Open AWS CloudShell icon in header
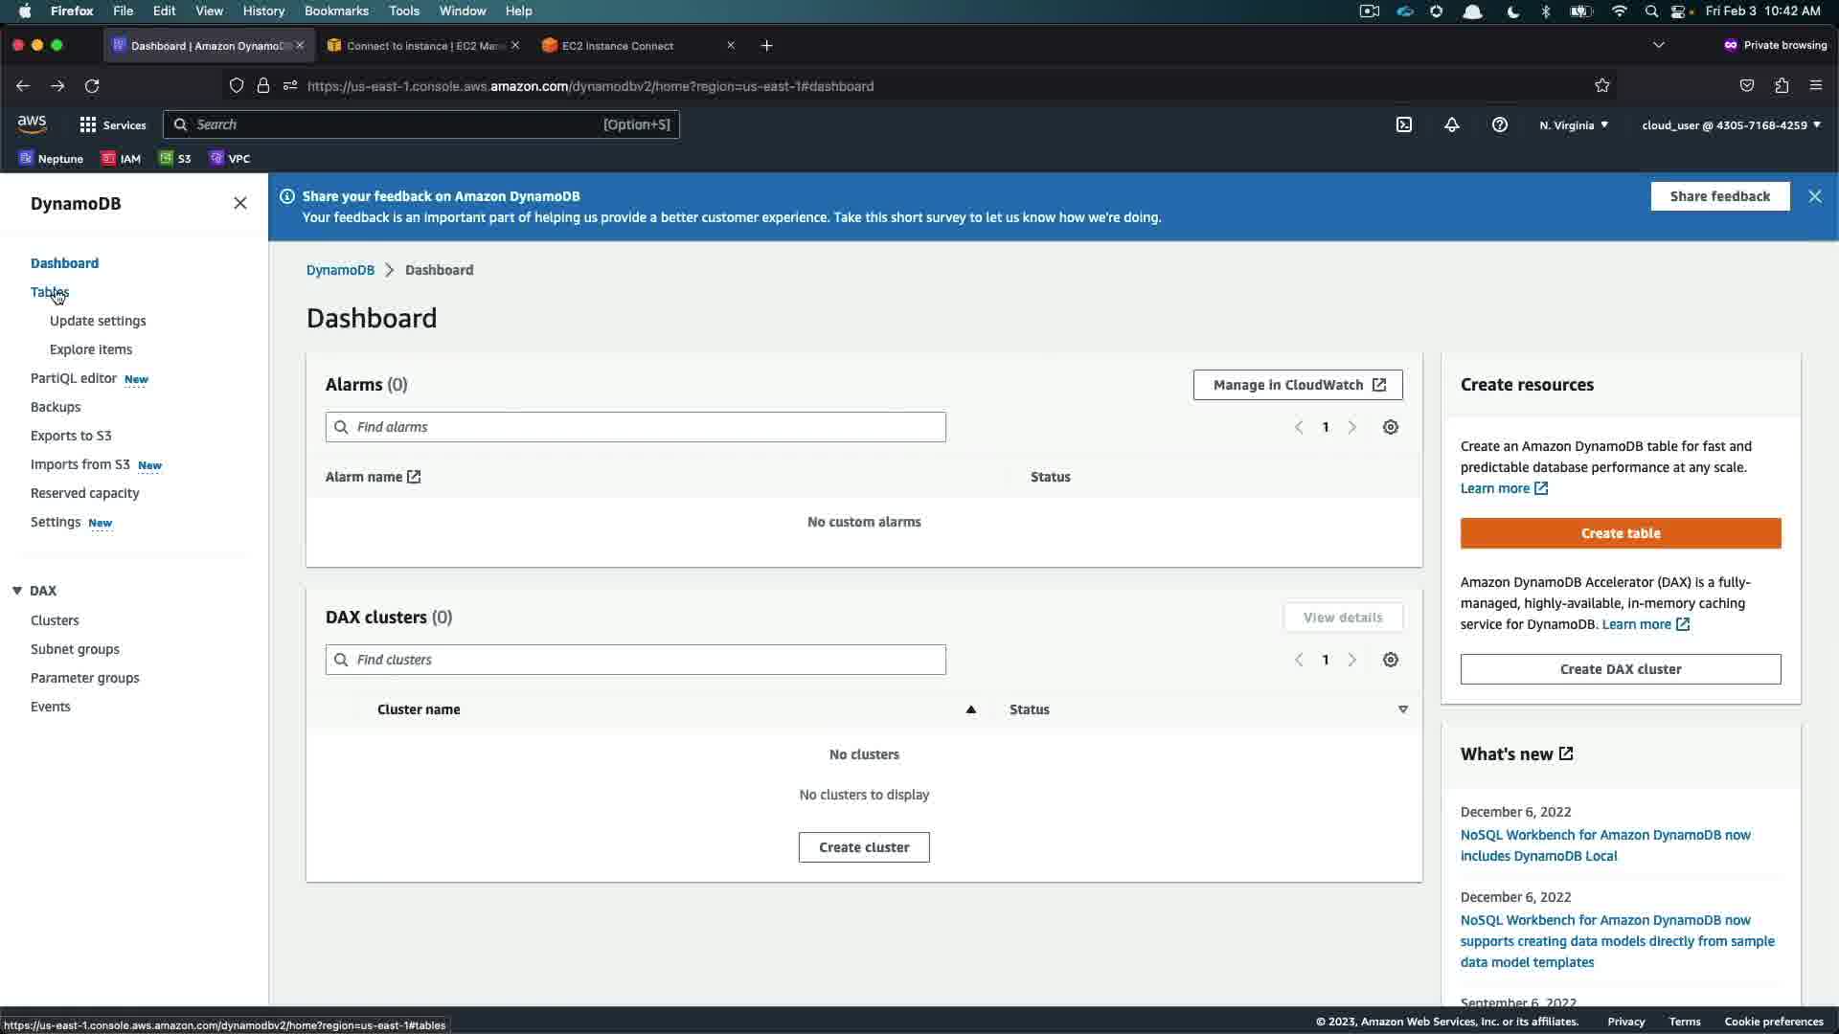This screenshot has width=1839, height=1034. pyautogui.click(x=1404, y=124)
